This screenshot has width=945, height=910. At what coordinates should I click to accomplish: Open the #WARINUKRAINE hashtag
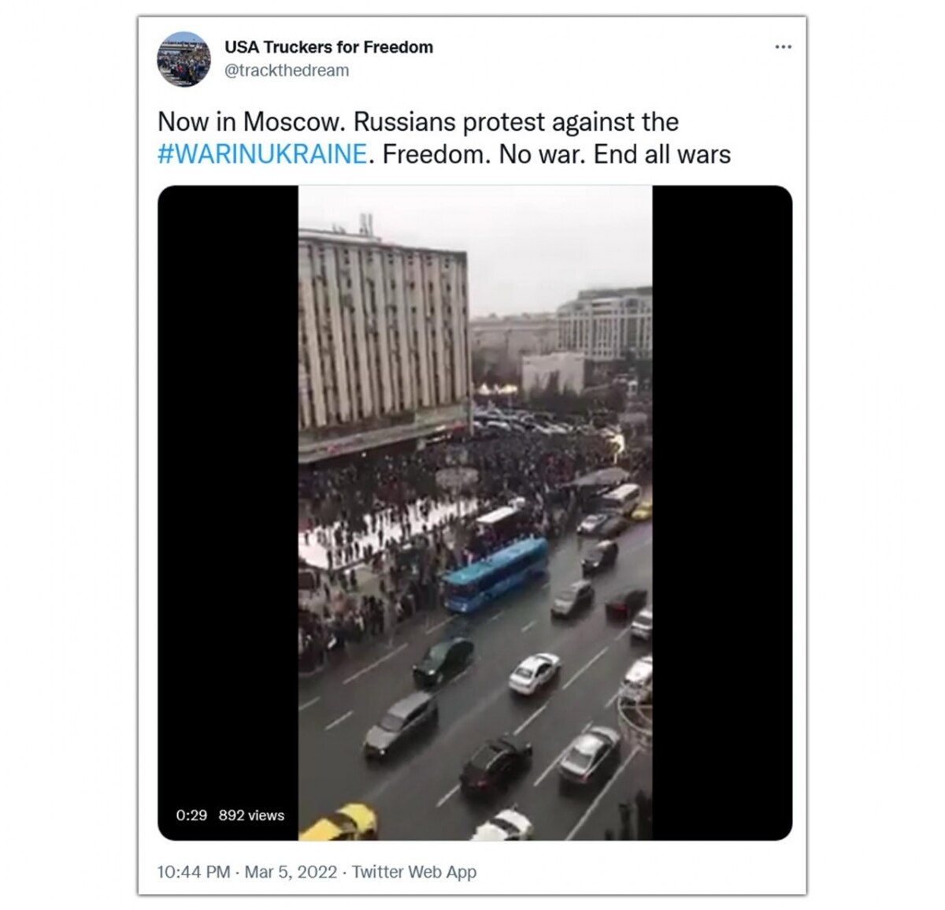click(x=262, y=154)
